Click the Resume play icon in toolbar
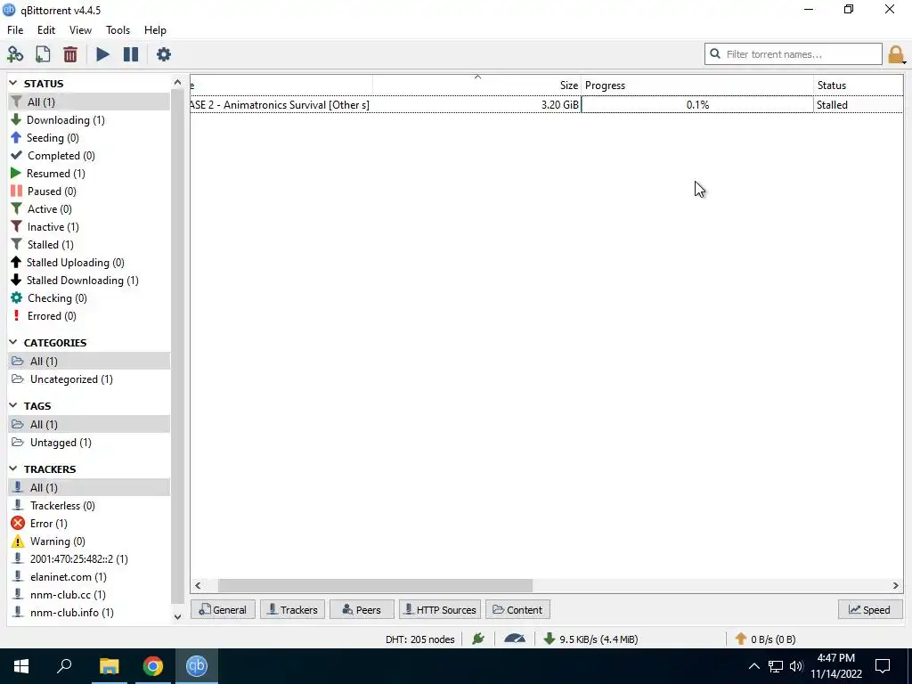The height and width of the screenshot is (684, 912). point(102,54)
